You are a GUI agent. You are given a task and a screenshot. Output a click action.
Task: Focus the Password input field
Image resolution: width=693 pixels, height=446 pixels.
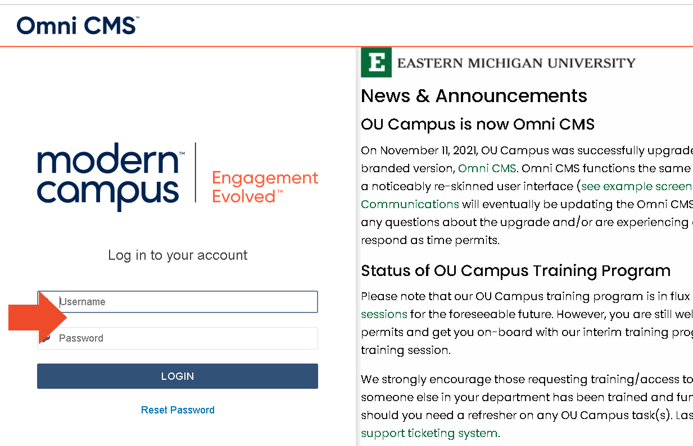point(178,338)
